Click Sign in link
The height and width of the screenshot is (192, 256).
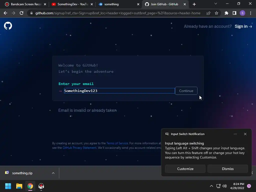pyautogui.click(x=243, y=26)
